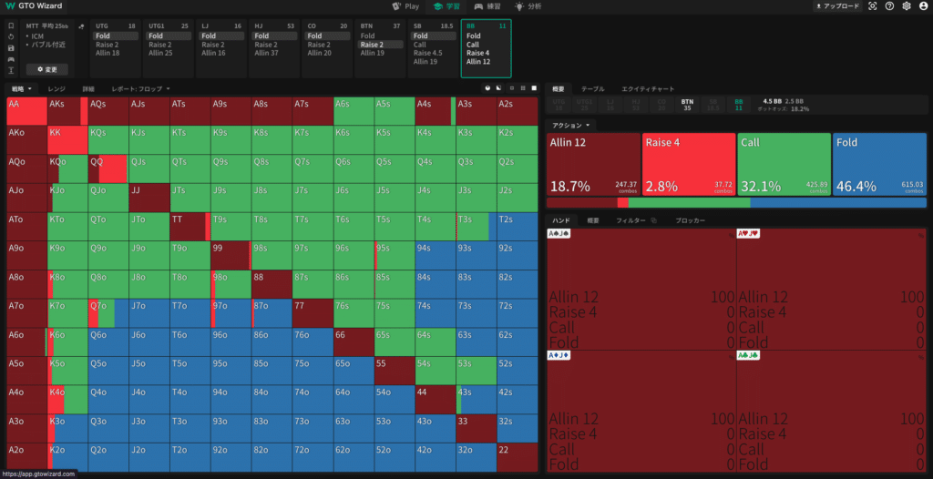Click the screenshot capture icon in top bar

tap(873, 6)
